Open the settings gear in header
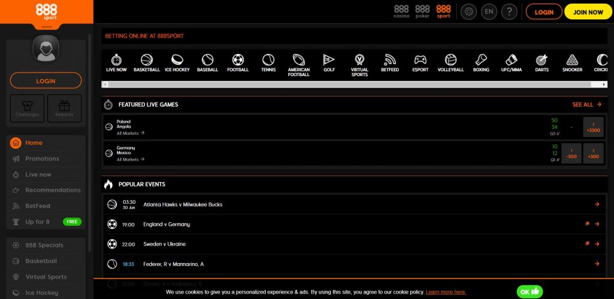614x299 pixels. [469, 12]
